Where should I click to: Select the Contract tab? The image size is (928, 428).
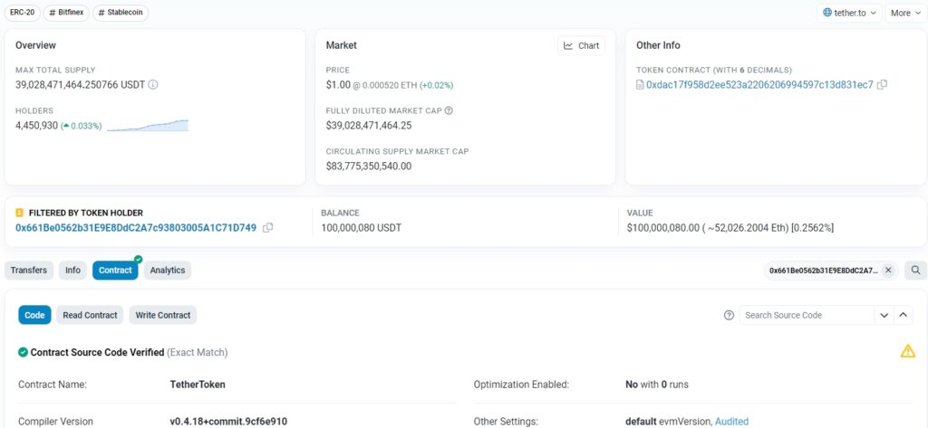click(115, 271)
